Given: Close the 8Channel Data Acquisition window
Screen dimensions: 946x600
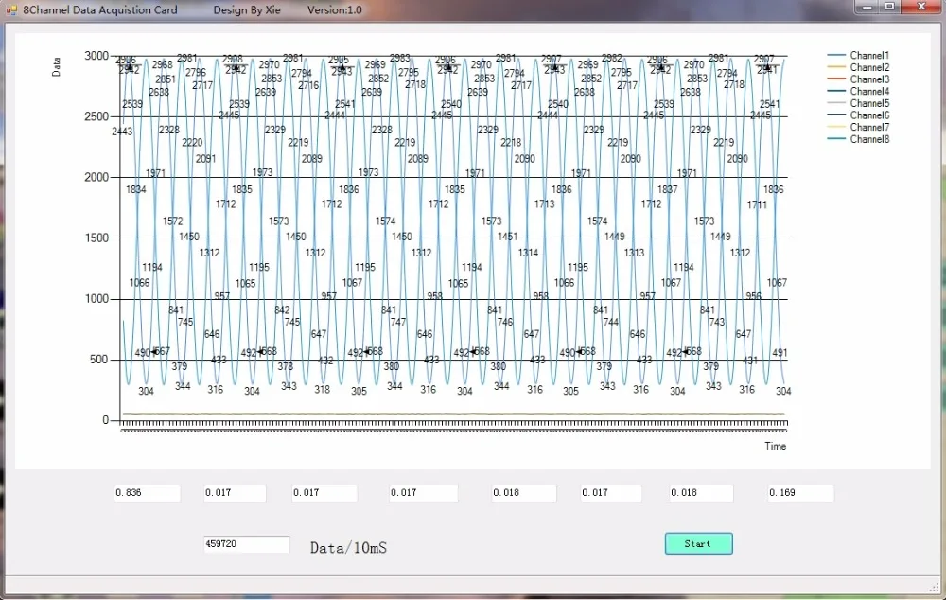Looking at the screenshot, I should pyautogui.click(x=920, y=7).
